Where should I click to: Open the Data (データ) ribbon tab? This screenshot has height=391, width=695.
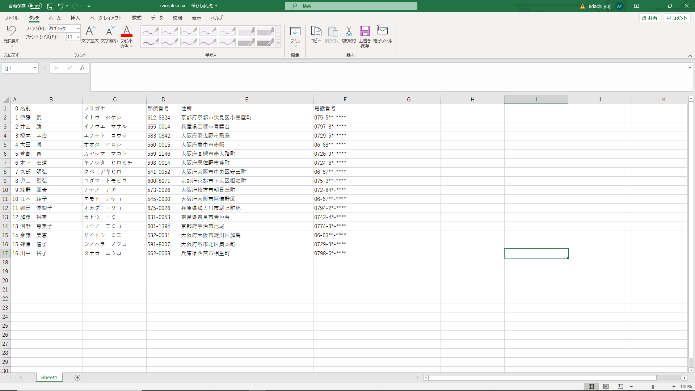(x=157, y=18)
